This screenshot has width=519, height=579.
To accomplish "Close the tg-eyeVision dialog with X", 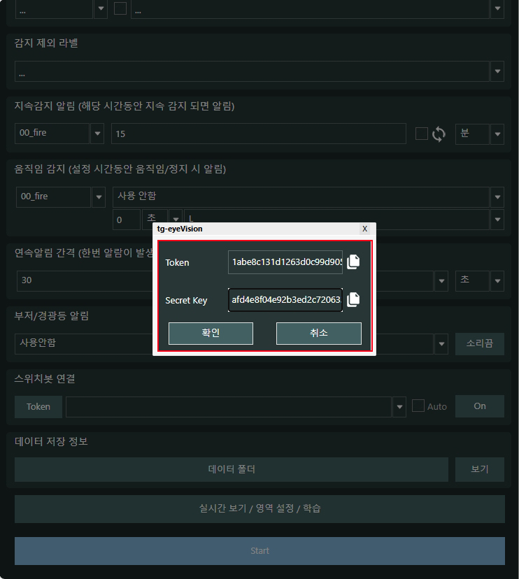I will tap(364, 229).
